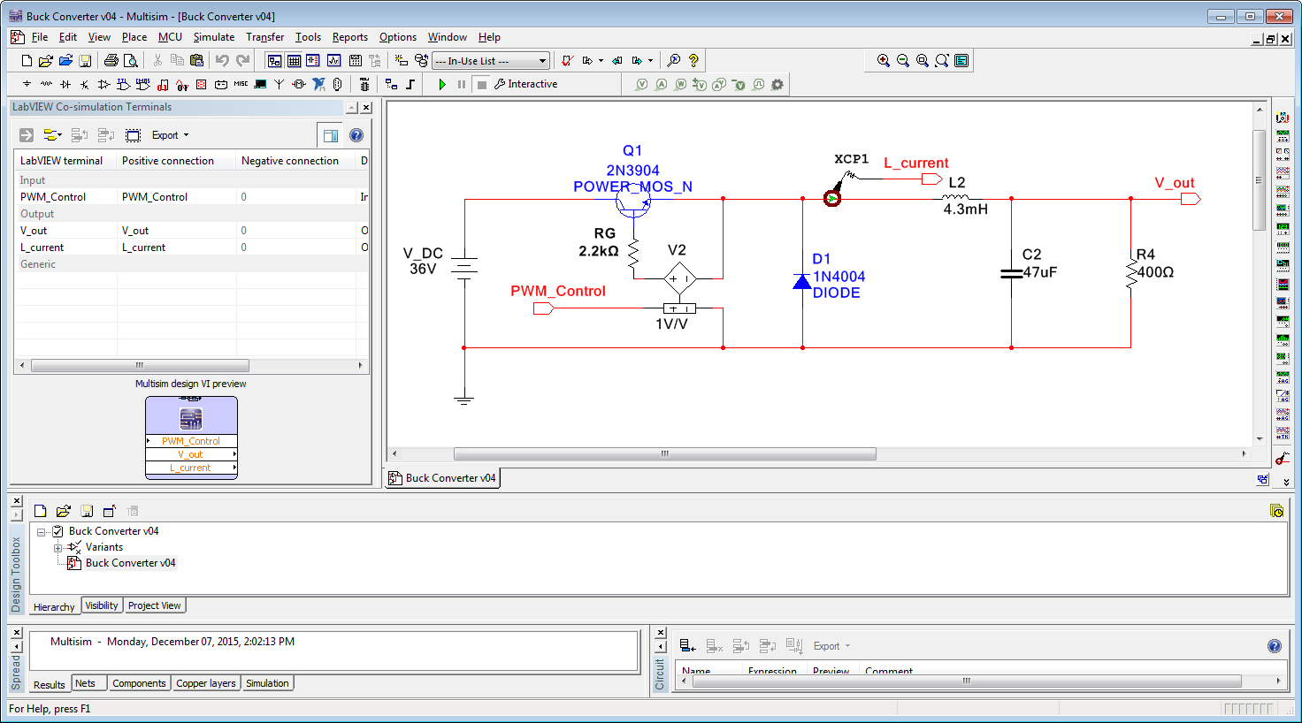
Task: Click the Zoom Fit to Page icon
Action: [x=942, y=61]
